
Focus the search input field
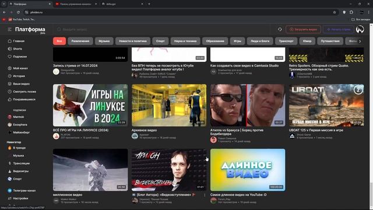(162, 29)
